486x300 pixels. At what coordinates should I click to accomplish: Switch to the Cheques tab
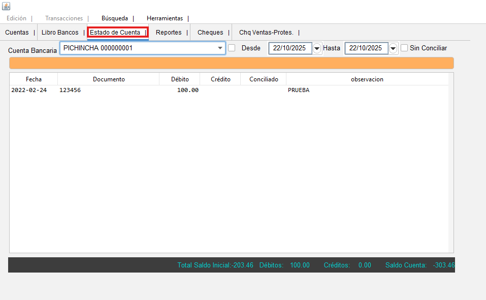click(210, 33)
